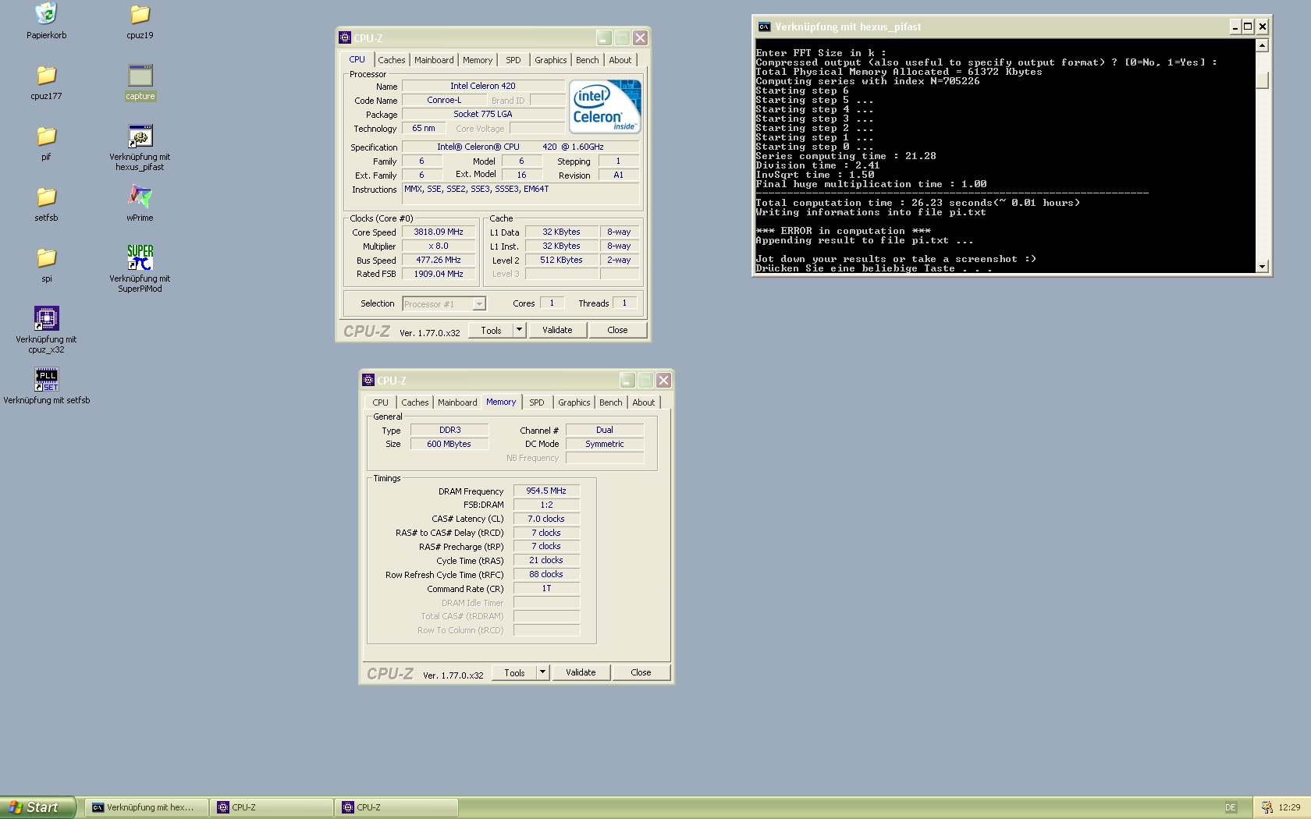Minimize the hexus_pifast console window
This screenshot has height=819, width=1311.
coord(1235,27)
